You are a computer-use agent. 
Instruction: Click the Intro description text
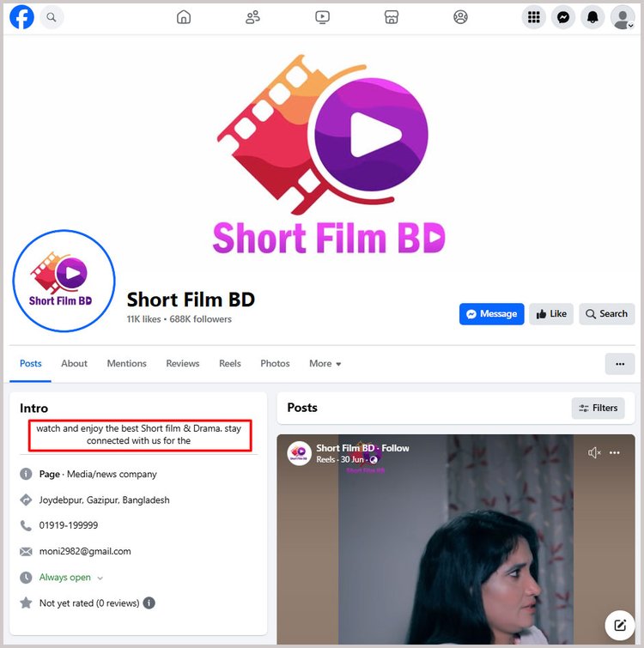pyautogui.click(x=139, y=435)
